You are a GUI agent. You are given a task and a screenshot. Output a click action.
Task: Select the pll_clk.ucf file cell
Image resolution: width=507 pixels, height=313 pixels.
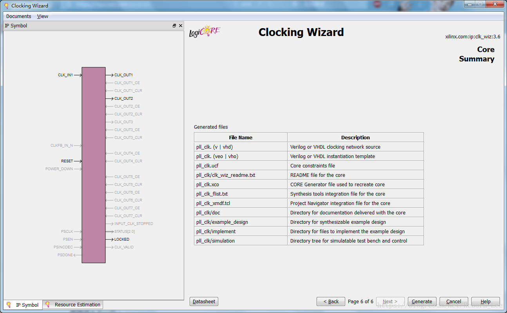[241, 165]
